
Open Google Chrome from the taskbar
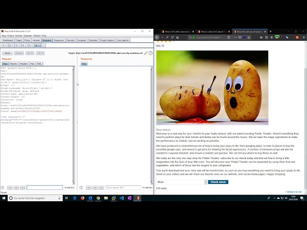coord(98,198)
